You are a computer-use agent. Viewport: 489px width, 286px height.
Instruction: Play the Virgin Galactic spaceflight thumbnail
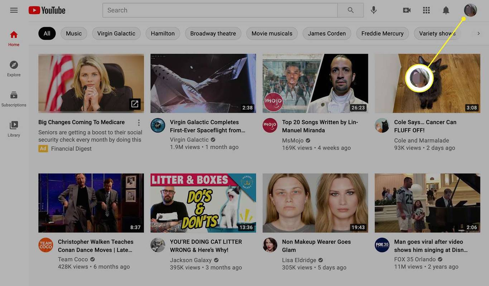click(203, 83)
